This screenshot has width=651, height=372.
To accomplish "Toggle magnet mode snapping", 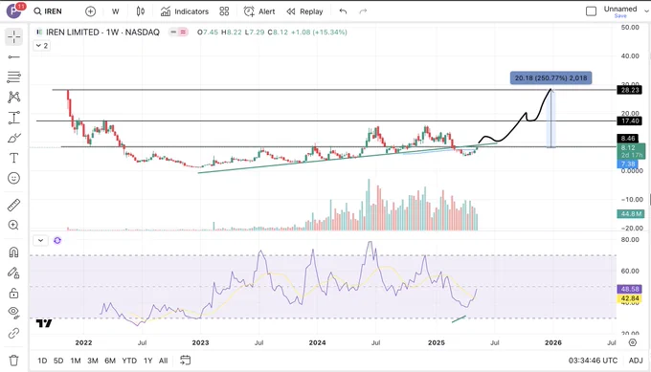I will click(13, 252).
